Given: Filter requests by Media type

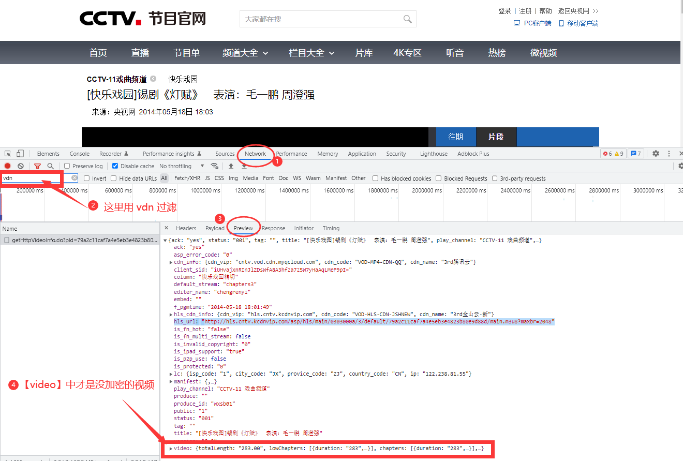Looking at the screenshot, I should [x=250, y=179].
